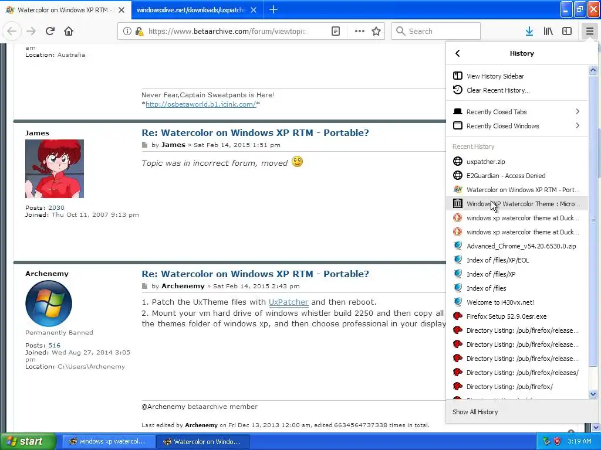Open 'Index of /files/XP/EOL' history entry

[516, 260]
